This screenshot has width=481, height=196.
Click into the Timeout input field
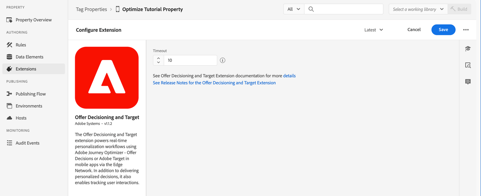tap(190, 60)
